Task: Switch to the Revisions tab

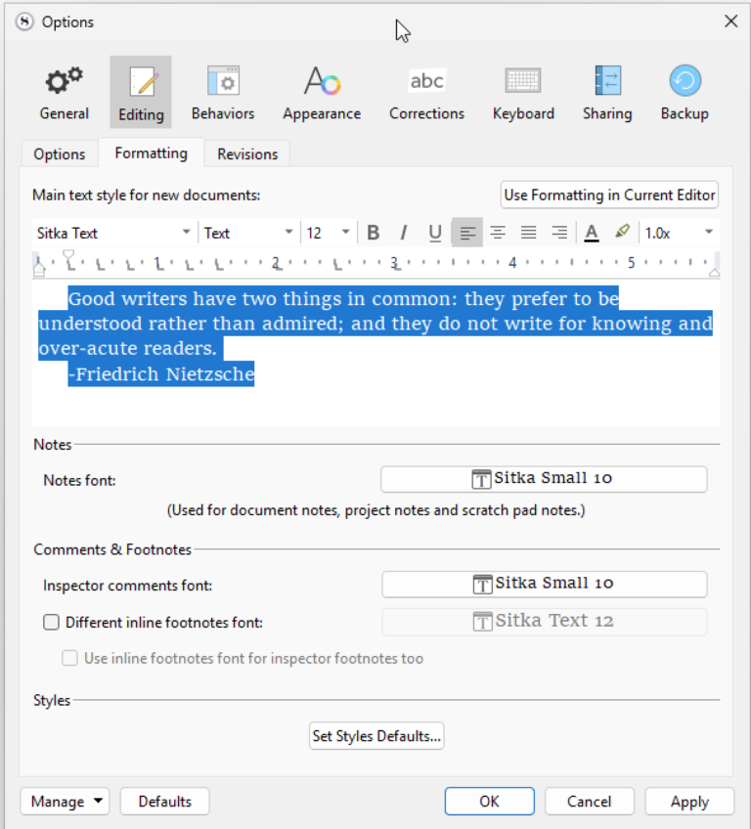Action: [247, 153]
